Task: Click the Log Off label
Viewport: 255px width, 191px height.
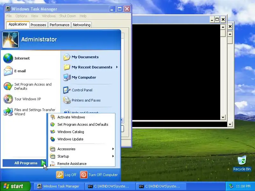Action: click(70, 175)
